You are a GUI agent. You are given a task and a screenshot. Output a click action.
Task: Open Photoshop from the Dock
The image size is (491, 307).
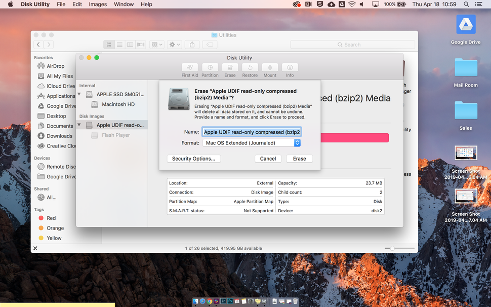[x=230, y=301]
